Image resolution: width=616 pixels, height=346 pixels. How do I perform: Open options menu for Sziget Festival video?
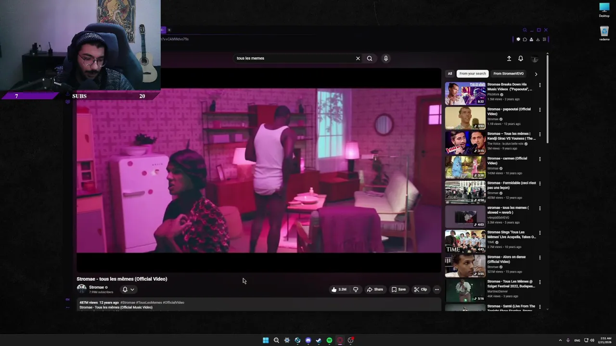[x=539, y=282]
